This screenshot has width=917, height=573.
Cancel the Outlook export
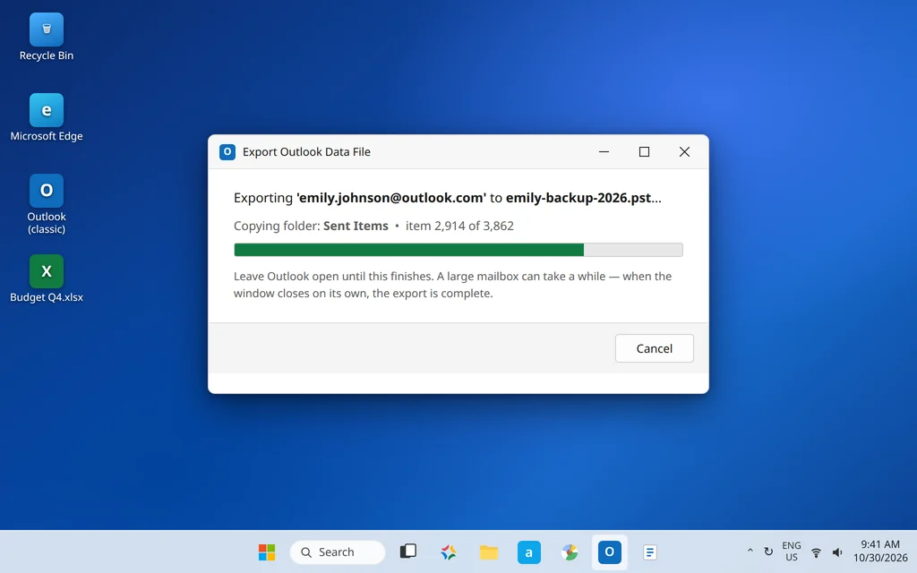point(654,348)
